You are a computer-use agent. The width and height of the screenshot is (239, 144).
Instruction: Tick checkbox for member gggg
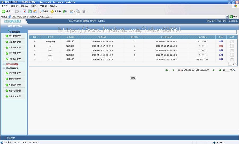pos(232,51)
